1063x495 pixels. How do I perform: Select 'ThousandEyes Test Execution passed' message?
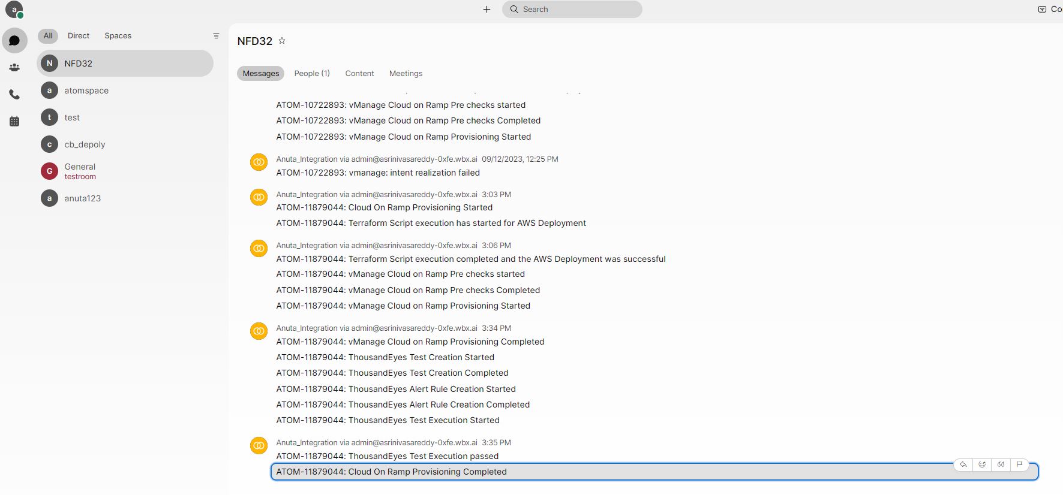(x=388, y=456)
